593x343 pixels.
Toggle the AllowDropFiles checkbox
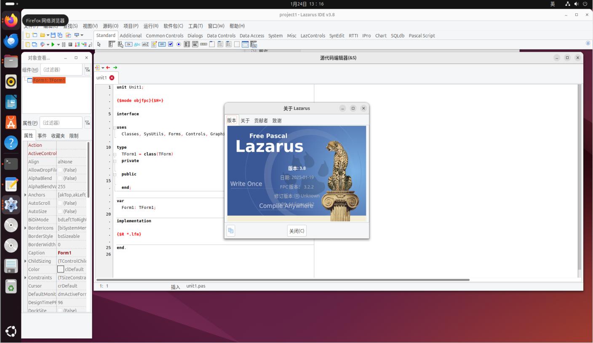pyautogui.click(x=60, y=170)
